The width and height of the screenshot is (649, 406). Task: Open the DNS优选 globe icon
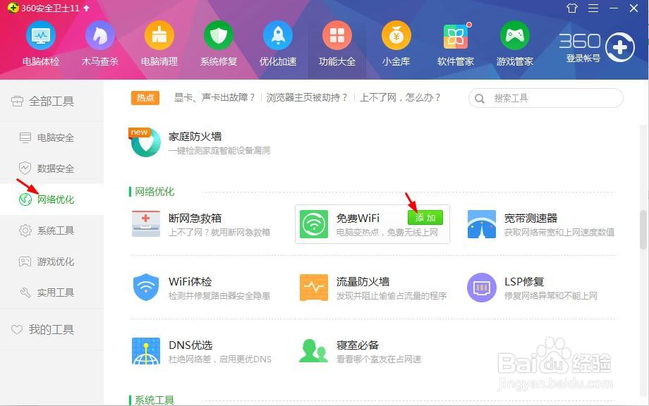point(146,350)
